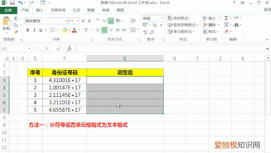Toggle bottom vertical alignment
The height and width of the screenshot is (153, 271).
pos(111,21)
